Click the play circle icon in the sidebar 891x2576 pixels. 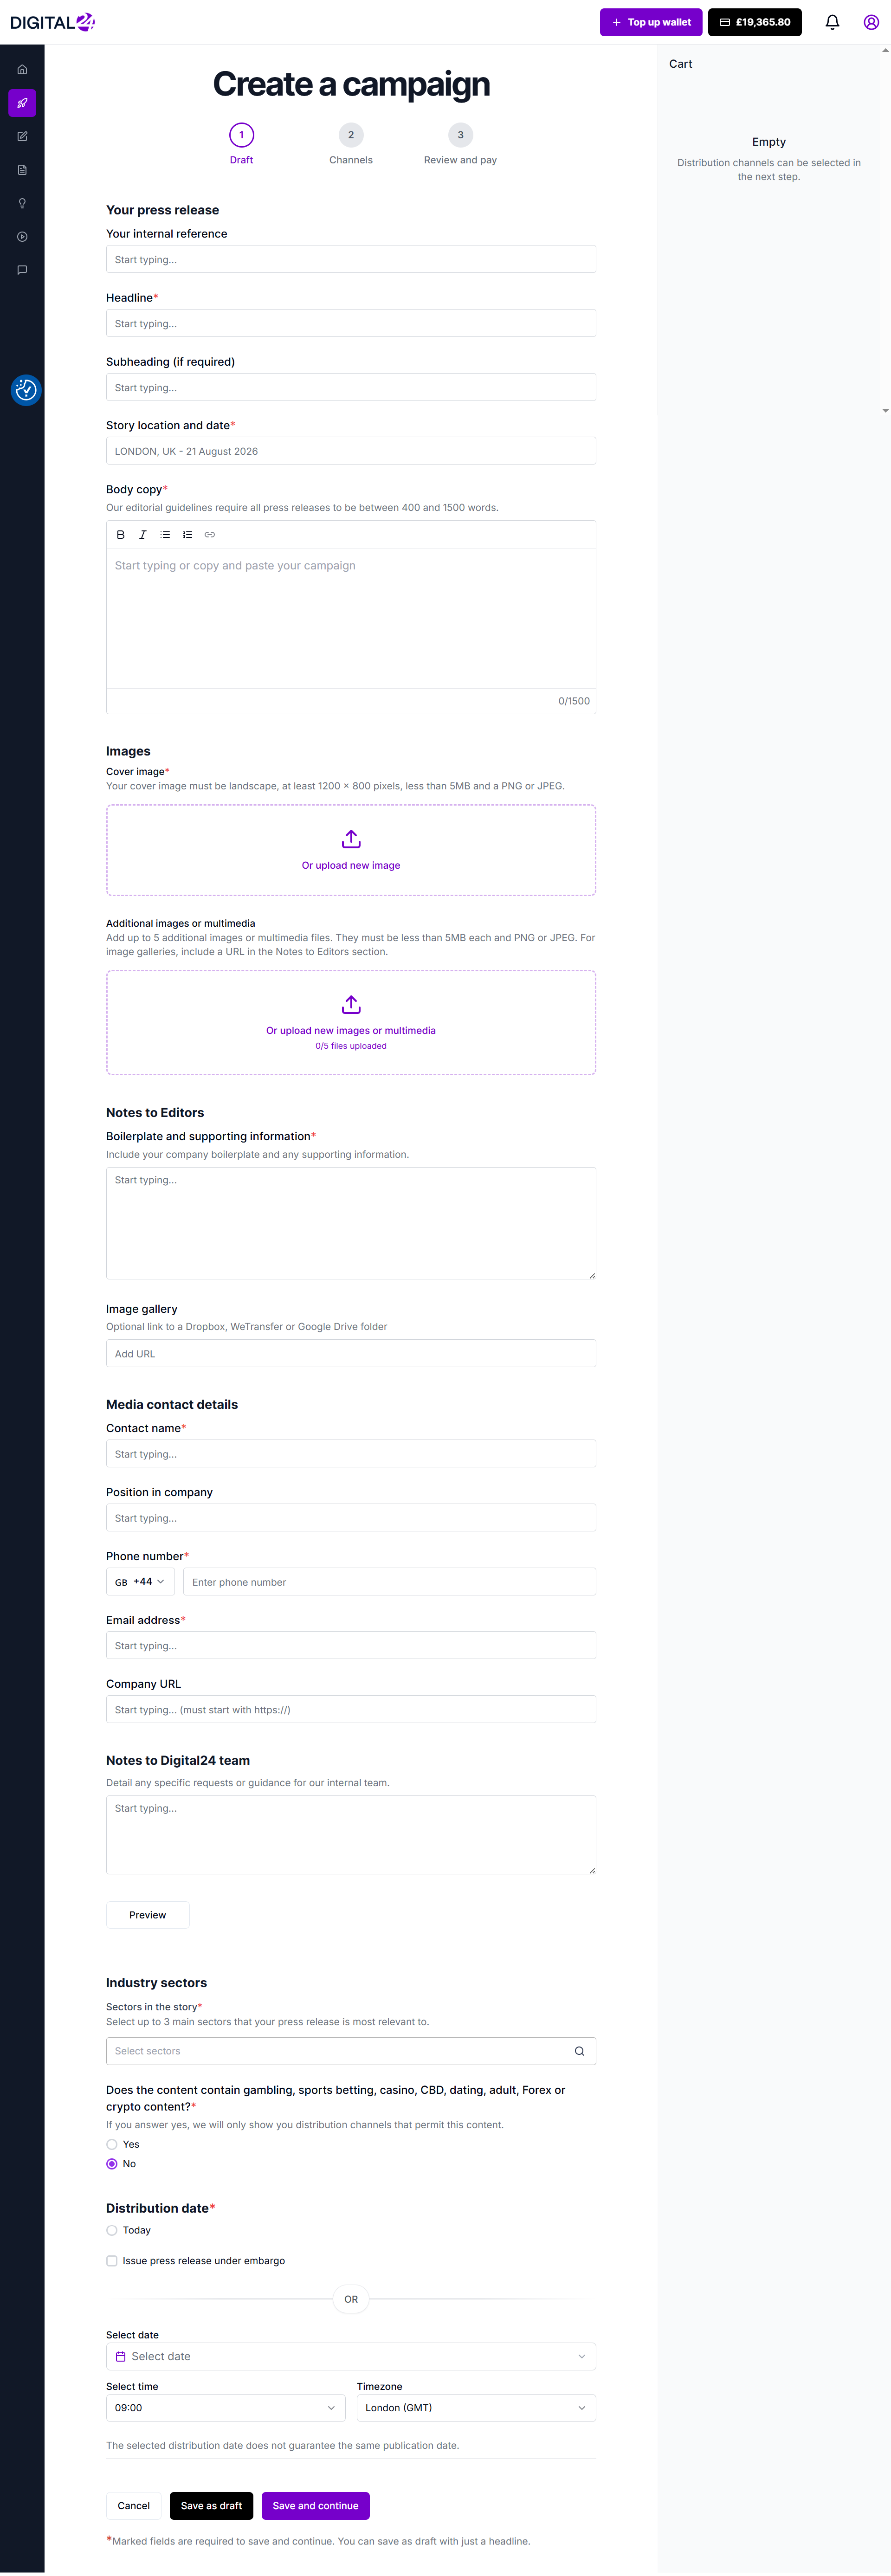click(22, 237)
